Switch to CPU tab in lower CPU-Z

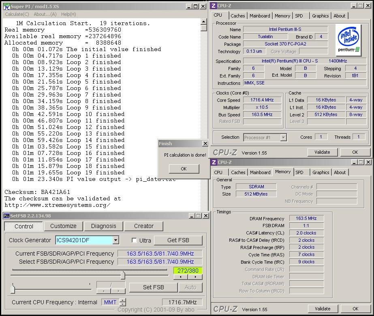click(218, 172)
